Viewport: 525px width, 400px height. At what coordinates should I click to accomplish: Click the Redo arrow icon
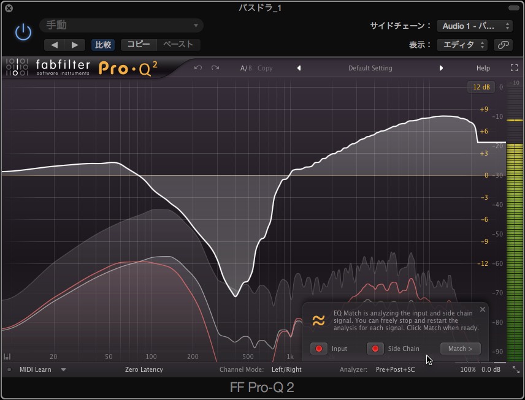click(x=215, y=68)
